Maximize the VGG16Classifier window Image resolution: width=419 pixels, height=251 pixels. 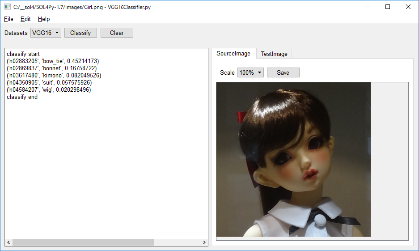tap(388, 7)
